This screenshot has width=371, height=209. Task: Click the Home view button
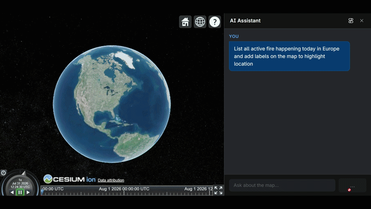click(x=185, y=22)
